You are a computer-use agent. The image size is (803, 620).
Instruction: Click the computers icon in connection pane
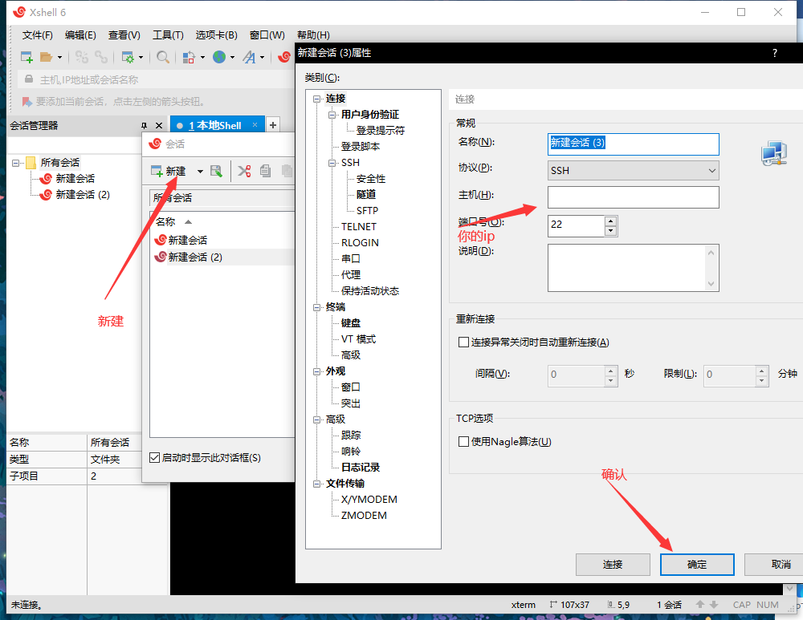pos(773,153)
